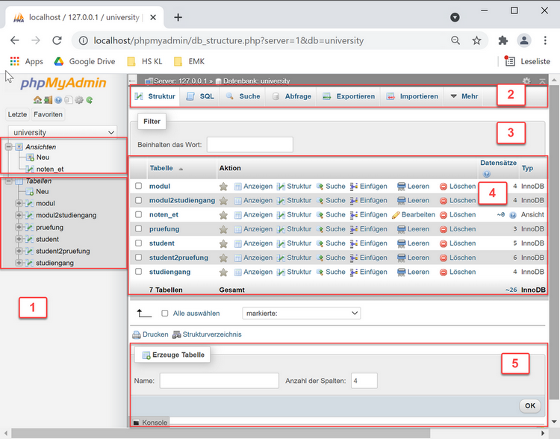Click the help icon in the noten_et row
560x439 pixels.
pyautogui.click(x=513, y=215)
